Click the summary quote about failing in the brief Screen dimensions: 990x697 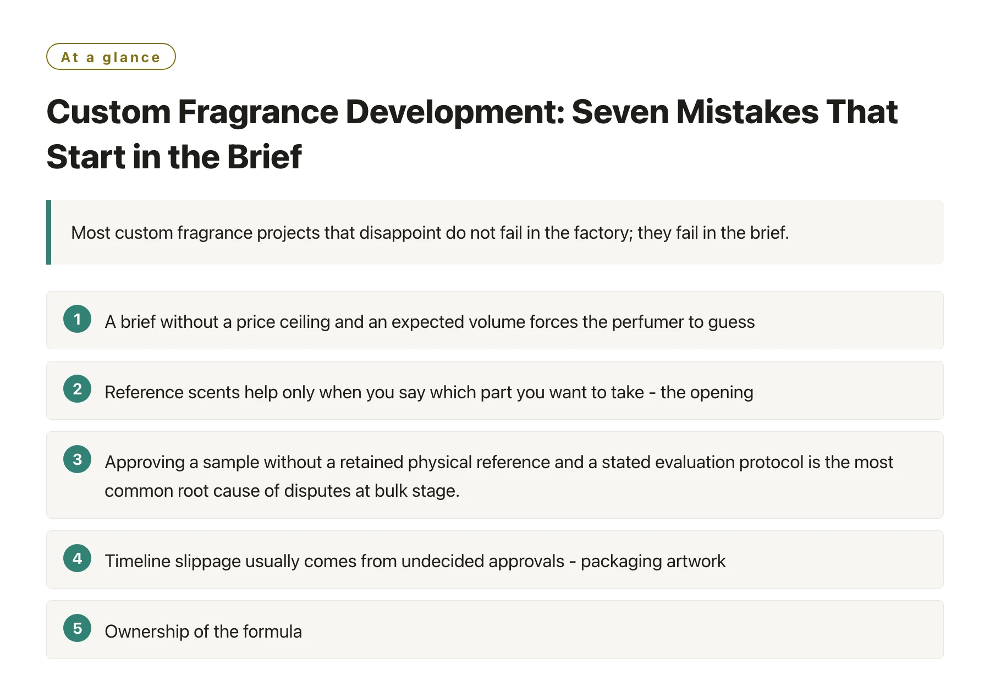coord(430,233)
